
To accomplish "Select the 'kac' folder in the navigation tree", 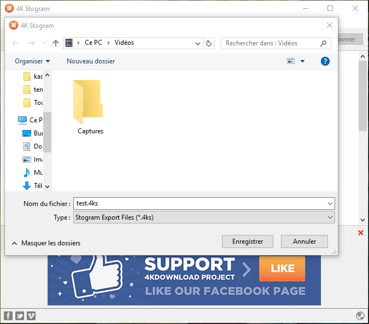I will point(33,76).
